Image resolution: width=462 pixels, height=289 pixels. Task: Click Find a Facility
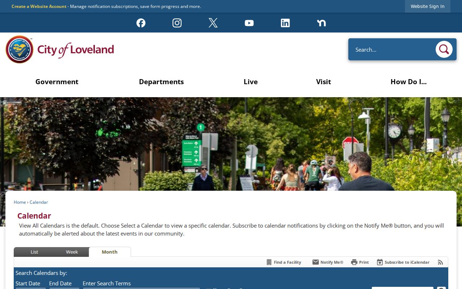(x=284, y=262)
